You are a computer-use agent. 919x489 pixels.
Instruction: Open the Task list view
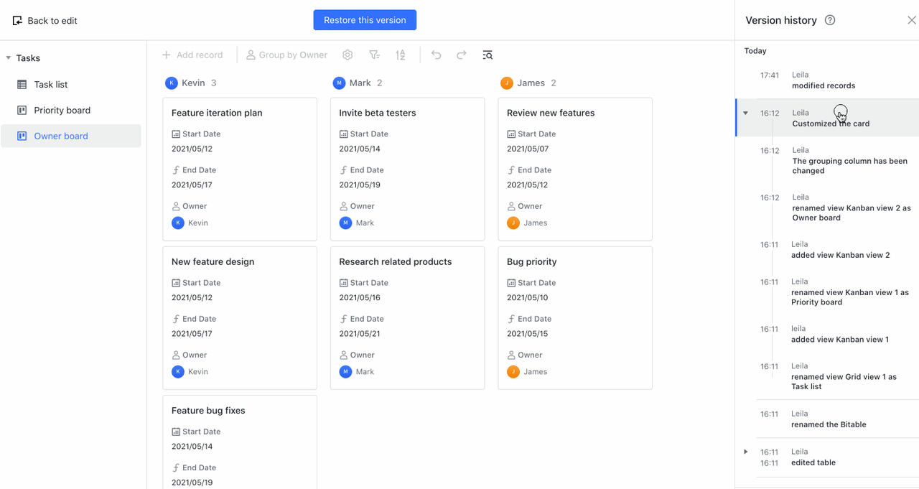point(51,85)
